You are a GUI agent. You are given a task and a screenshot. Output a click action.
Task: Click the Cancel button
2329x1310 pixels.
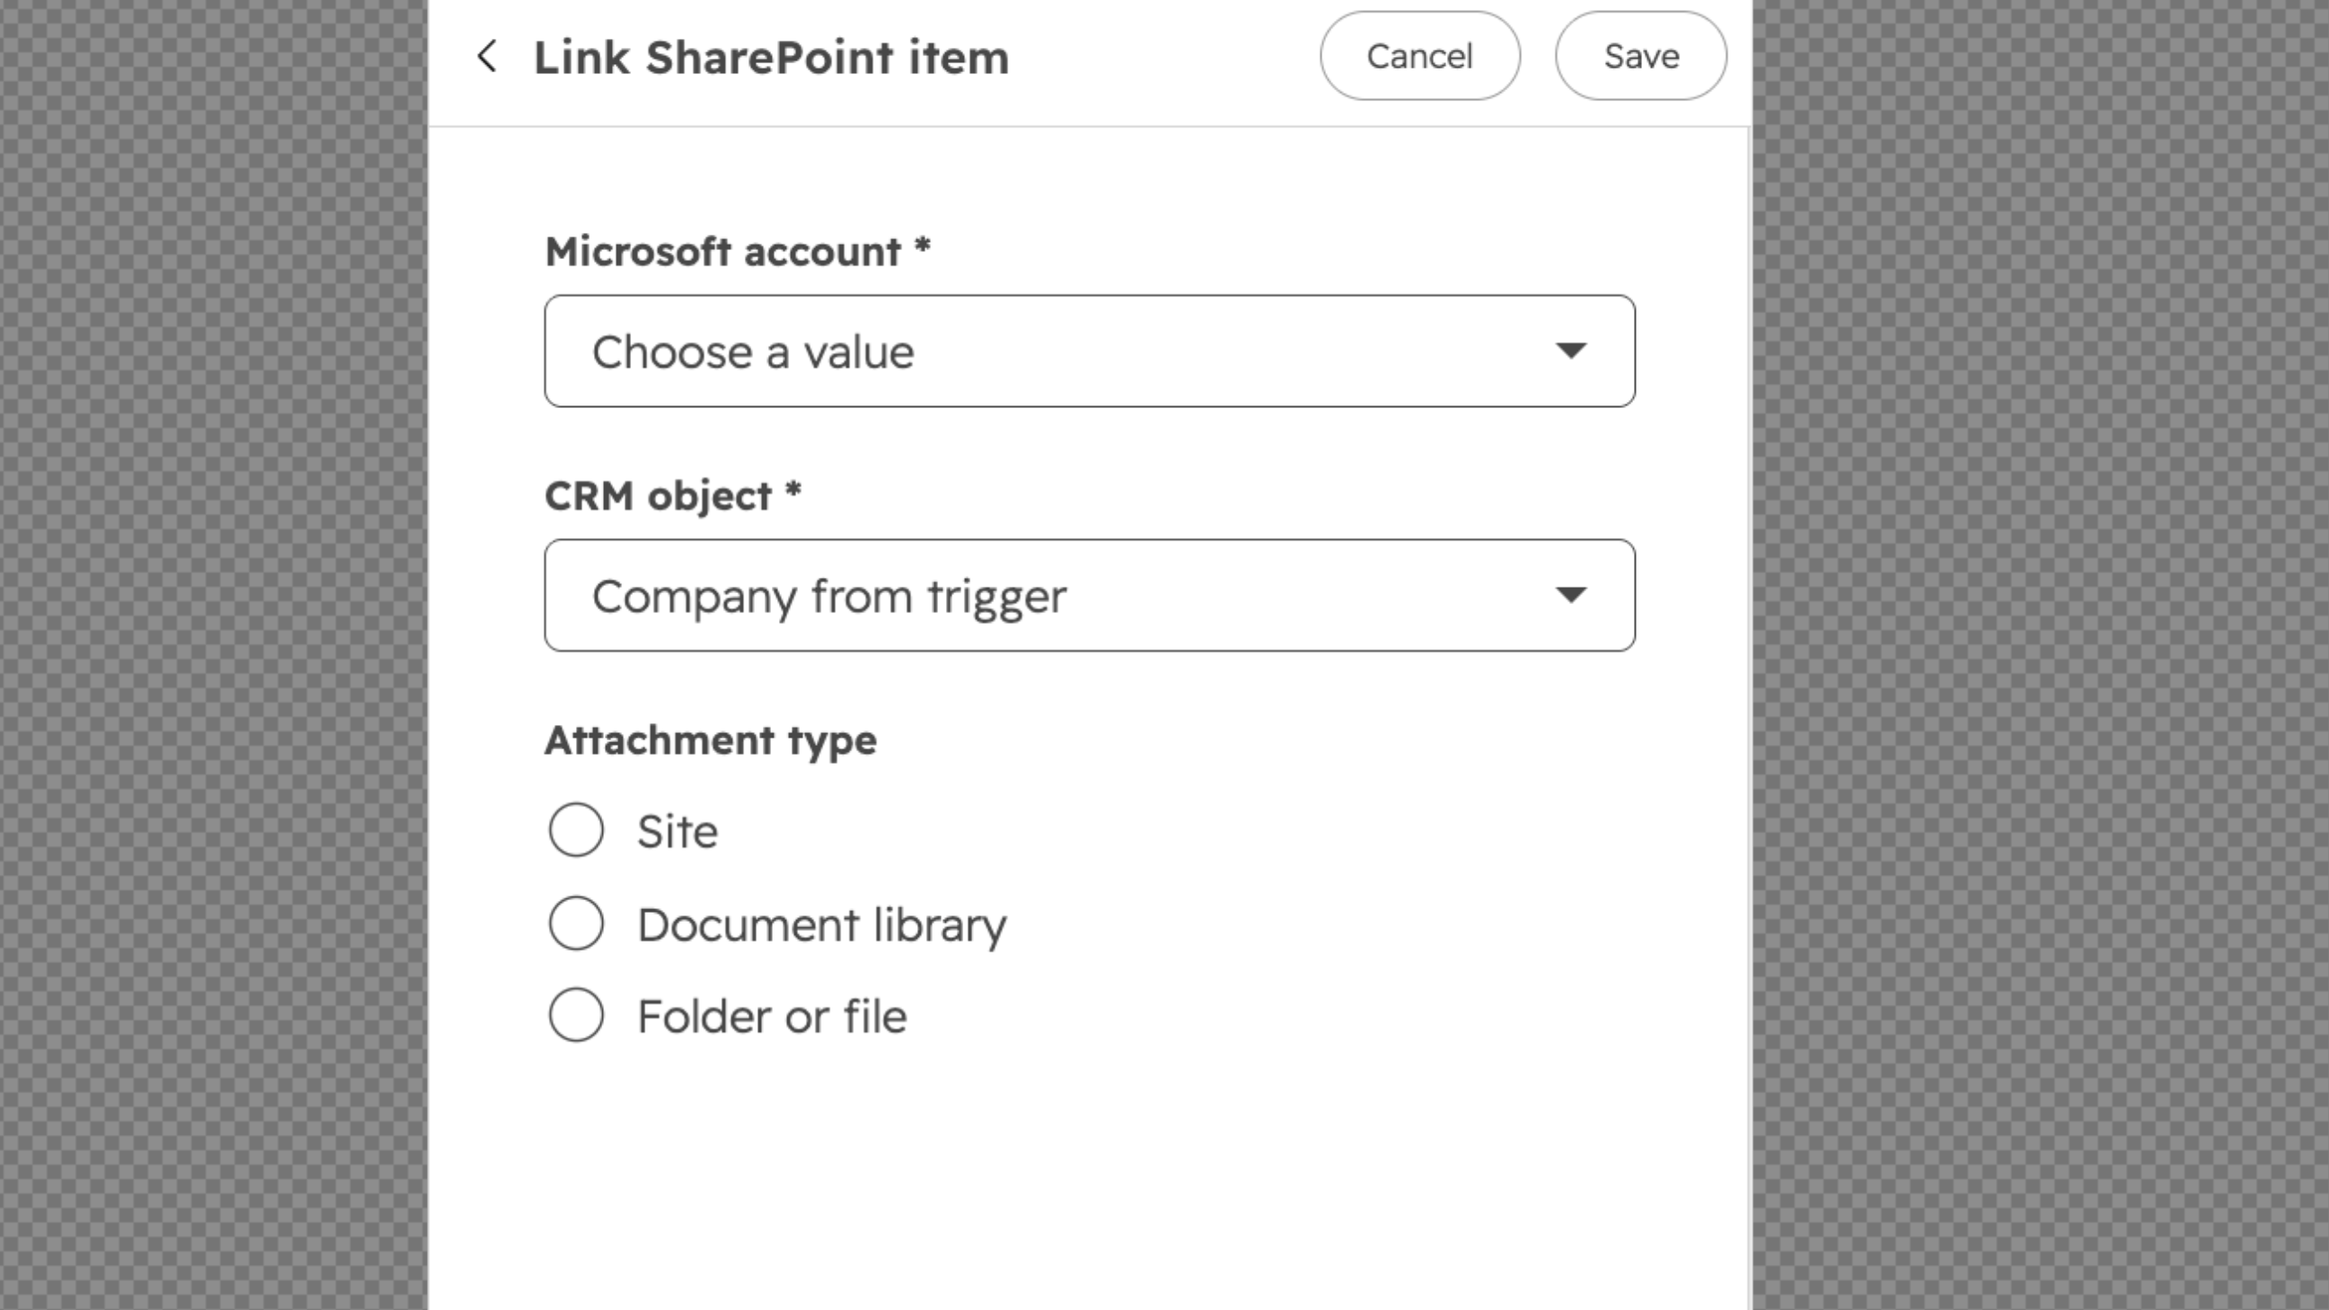click(1419, 56)
